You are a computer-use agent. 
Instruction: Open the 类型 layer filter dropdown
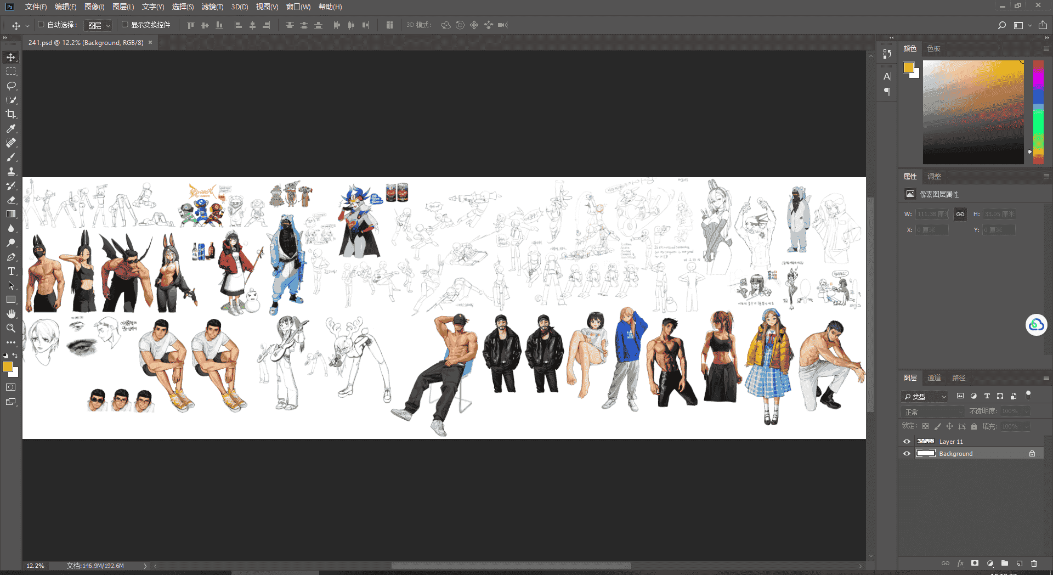[x=924, y=396]
